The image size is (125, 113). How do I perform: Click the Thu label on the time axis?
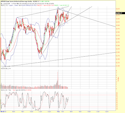click(x=58, y=111)
